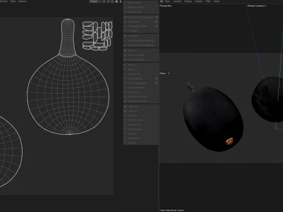Run Set UVW from Projection
The height and width of the screenshot is (212, 283).
click(x=139, y=17)
